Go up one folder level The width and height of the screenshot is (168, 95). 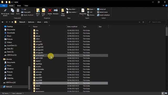pos(12,22)
